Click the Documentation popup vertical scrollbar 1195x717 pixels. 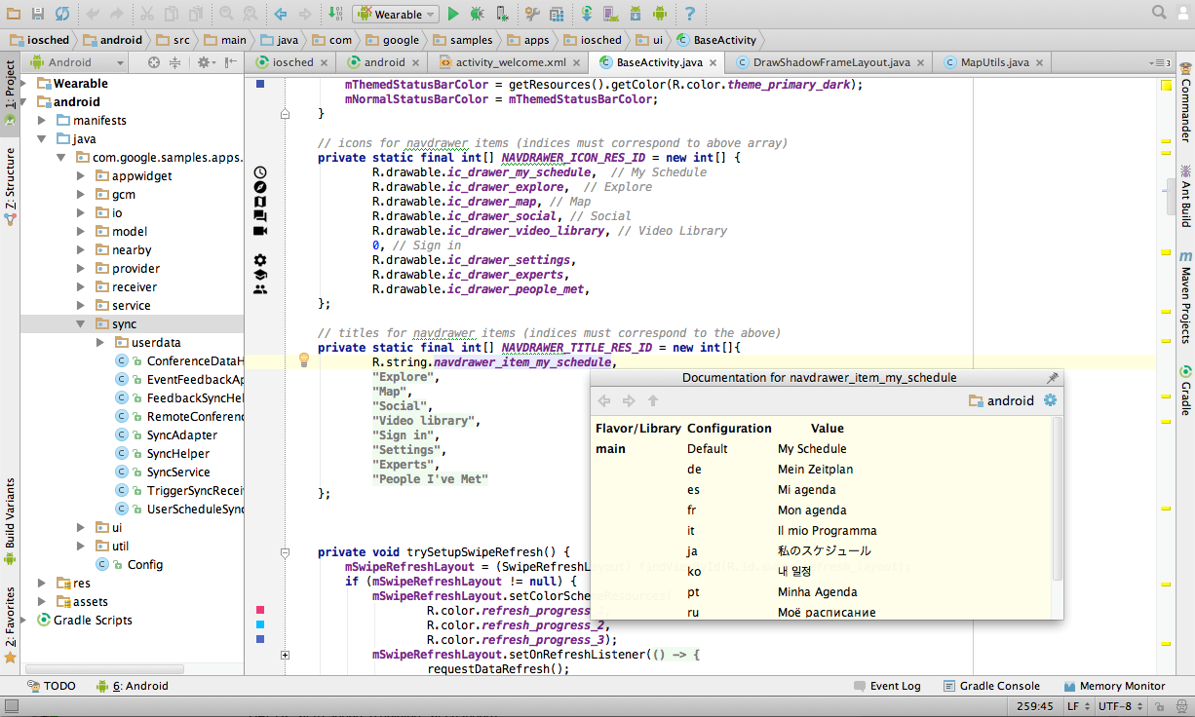(1058, 497)
